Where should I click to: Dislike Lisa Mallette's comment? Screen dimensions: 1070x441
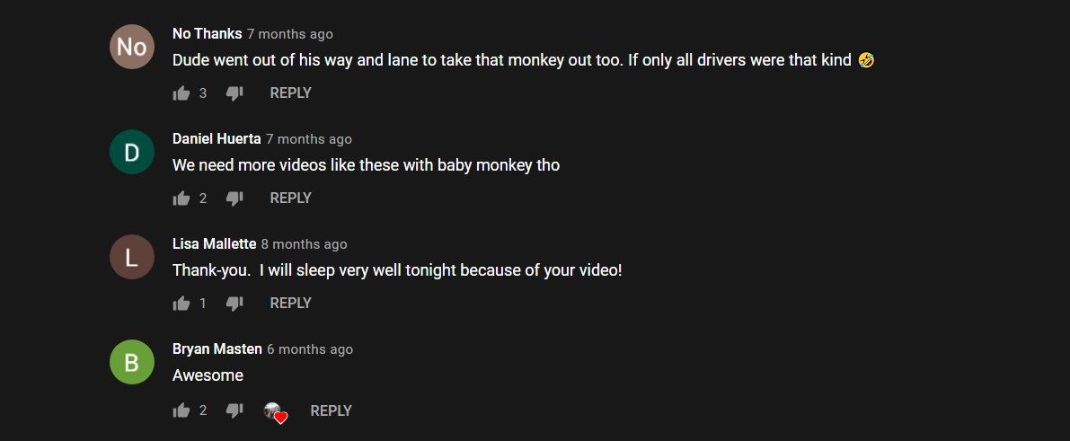point(234,304)
